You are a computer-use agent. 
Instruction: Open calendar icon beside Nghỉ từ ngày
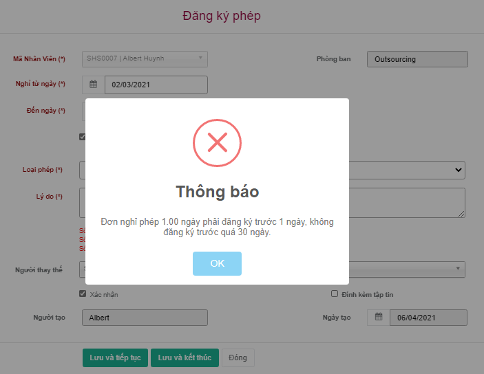tap(94, 85)
